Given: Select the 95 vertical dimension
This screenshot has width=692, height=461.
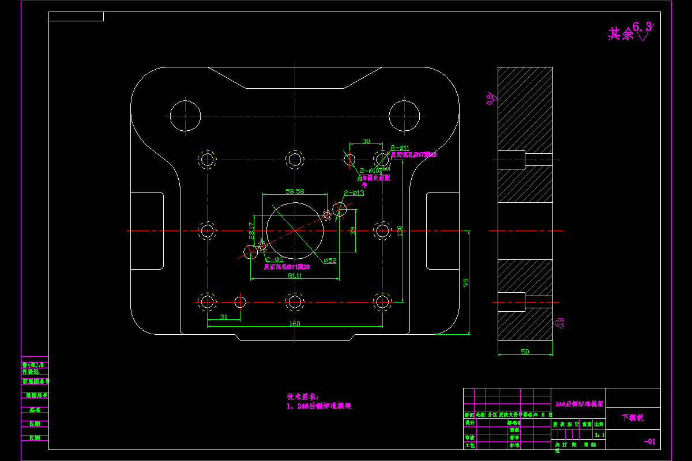Looking at the screenshot, I should [x=465, y=283].
